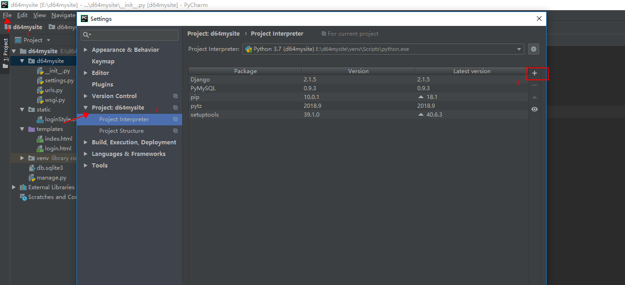
Task: Expand the venv library root folder
Action: (22, 158)
